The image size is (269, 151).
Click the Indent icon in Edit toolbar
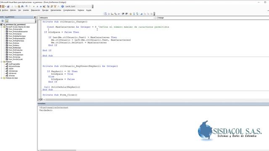(x=123, y=14)
